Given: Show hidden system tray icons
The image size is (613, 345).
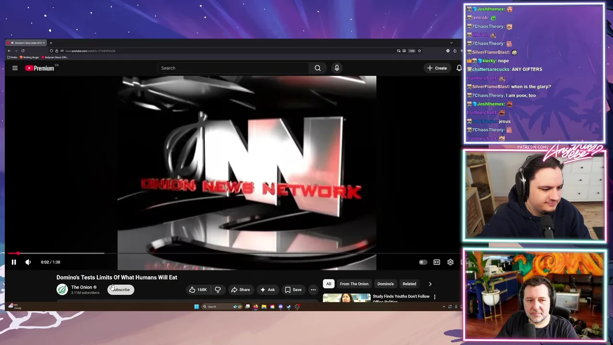Looking at the screenshot, I should (x=443, y=307).
